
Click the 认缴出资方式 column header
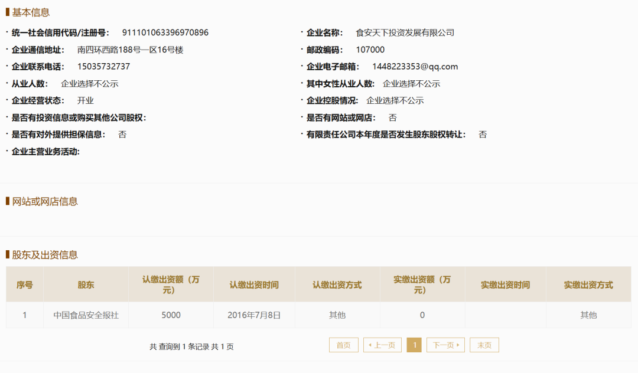tap(337, 284)
